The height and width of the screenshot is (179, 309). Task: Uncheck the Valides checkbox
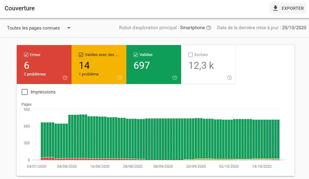[x=136, y=54]
